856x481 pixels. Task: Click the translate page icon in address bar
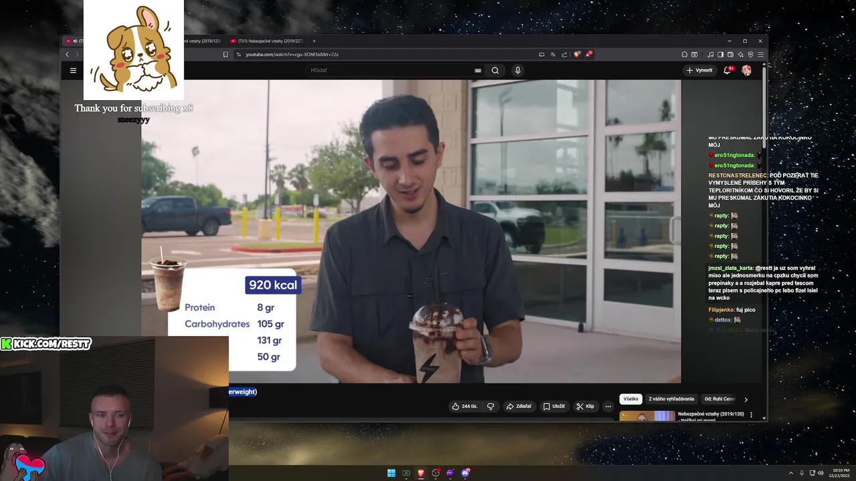pos(553,54)
